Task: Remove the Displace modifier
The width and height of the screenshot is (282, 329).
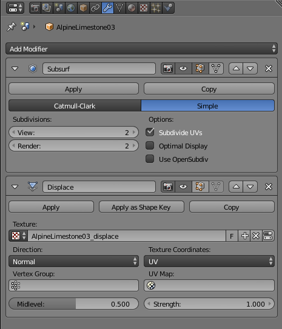Action: point(269,187)
